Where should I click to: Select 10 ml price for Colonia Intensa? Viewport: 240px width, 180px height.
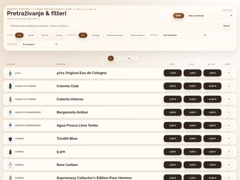(x=212, y=99)
